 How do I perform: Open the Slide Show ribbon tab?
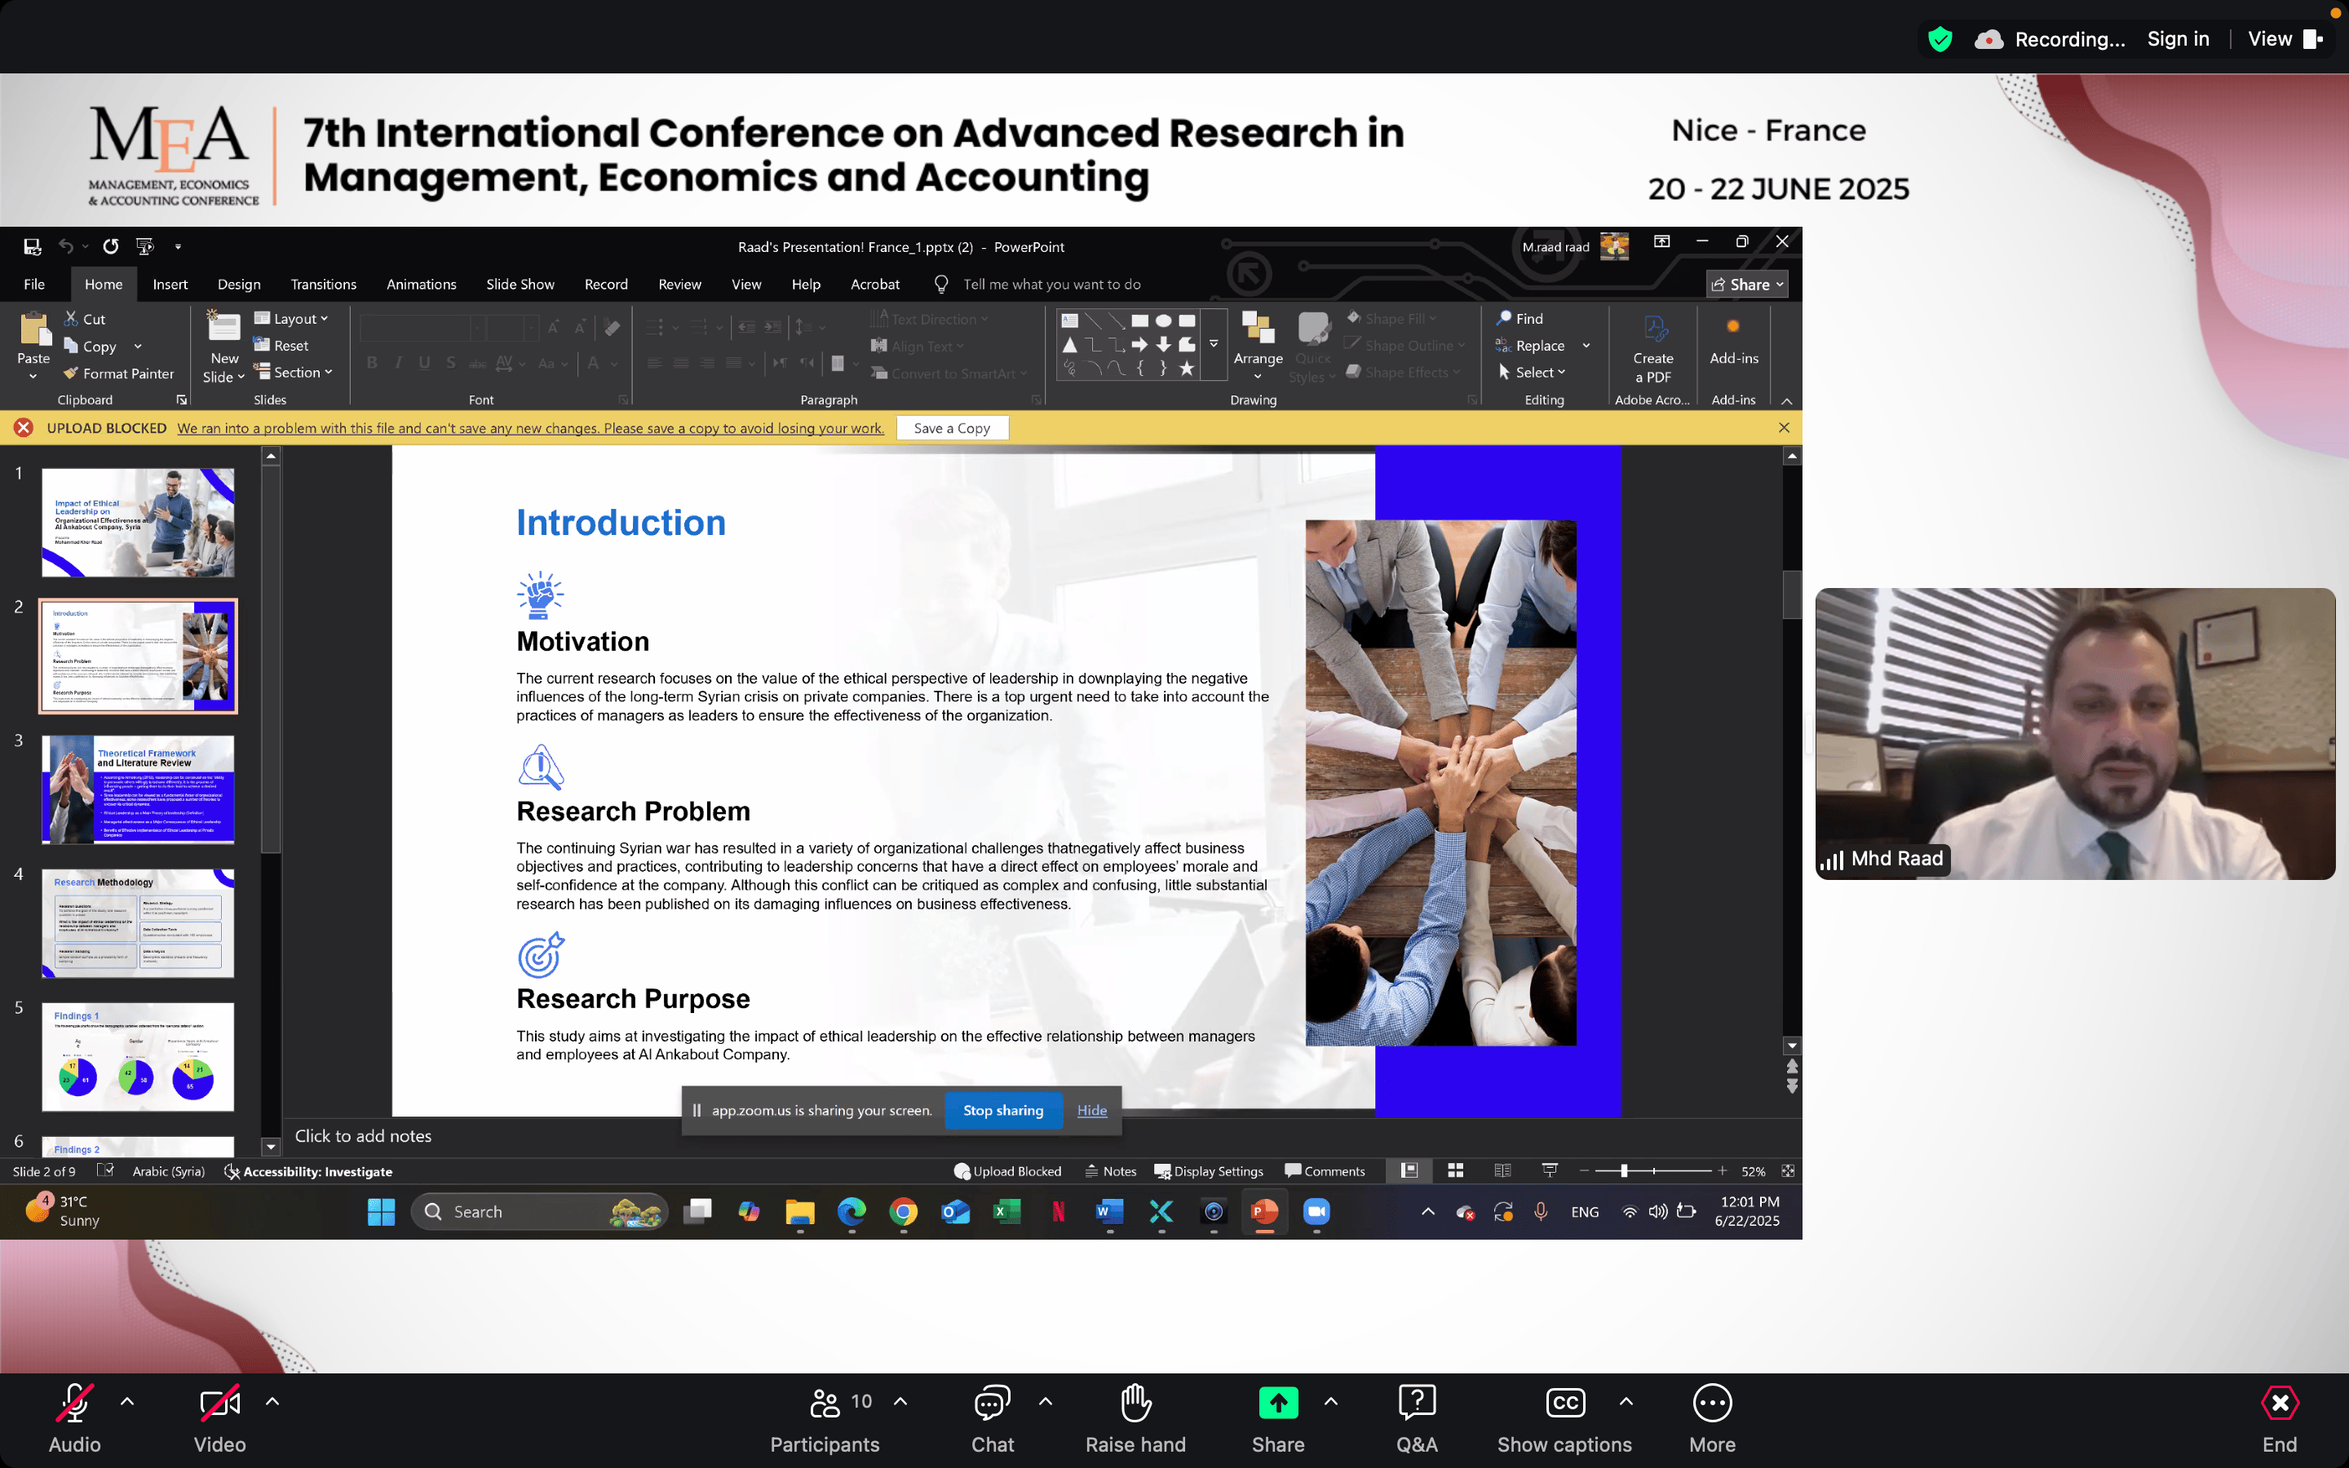[x=520, y=285]
